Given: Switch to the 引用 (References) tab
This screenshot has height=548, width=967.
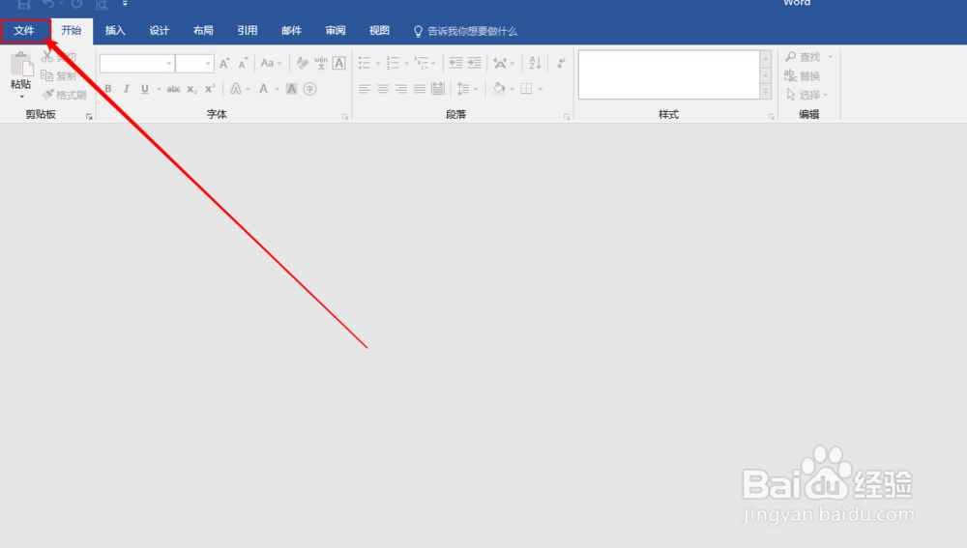Looking at the screenshot, I should point(248,31).
